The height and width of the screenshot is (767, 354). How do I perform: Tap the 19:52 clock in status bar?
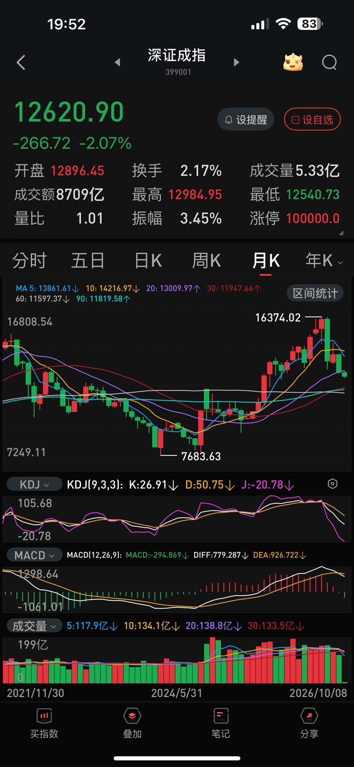click(66, 24)
